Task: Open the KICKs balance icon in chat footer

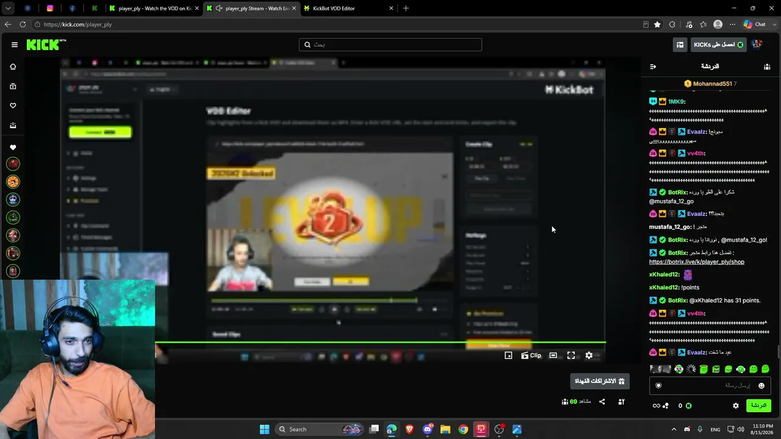Action: pos(689,405)
